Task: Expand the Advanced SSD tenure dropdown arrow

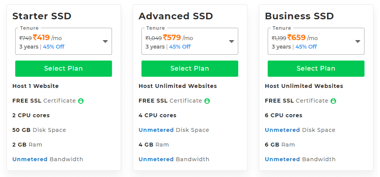Action: (231, 42)
